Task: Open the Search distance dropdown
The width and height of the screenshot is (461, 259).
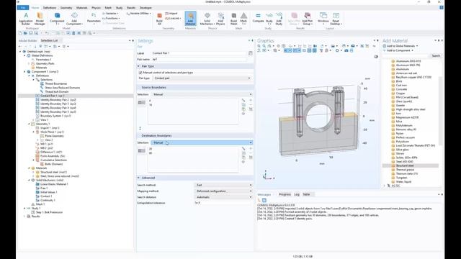Action: pos(223,197)
